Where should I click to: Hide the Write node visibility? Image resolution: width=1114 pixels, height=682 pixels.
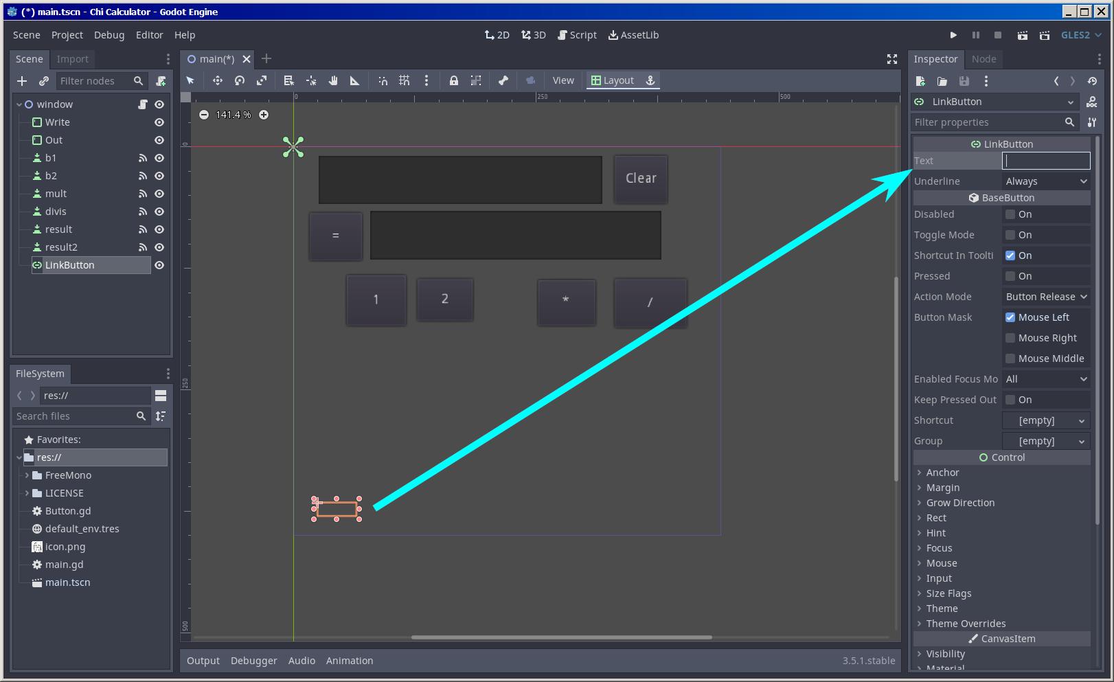point(159,122)
